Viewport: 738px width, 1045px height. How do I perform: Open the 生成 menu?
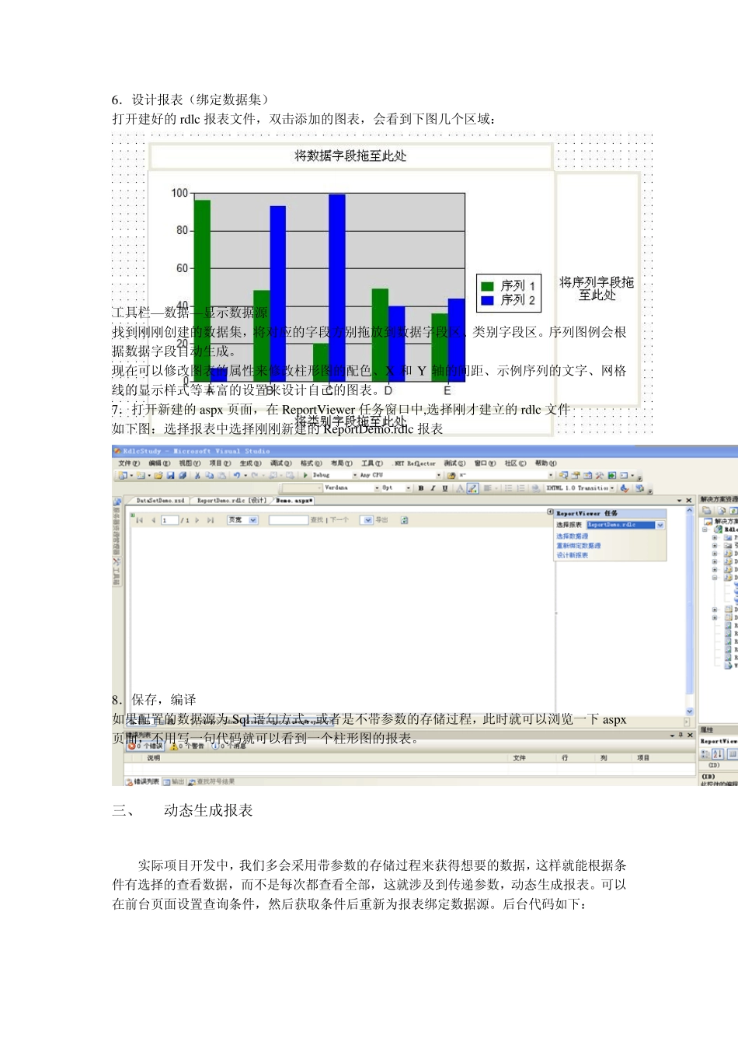250,463
